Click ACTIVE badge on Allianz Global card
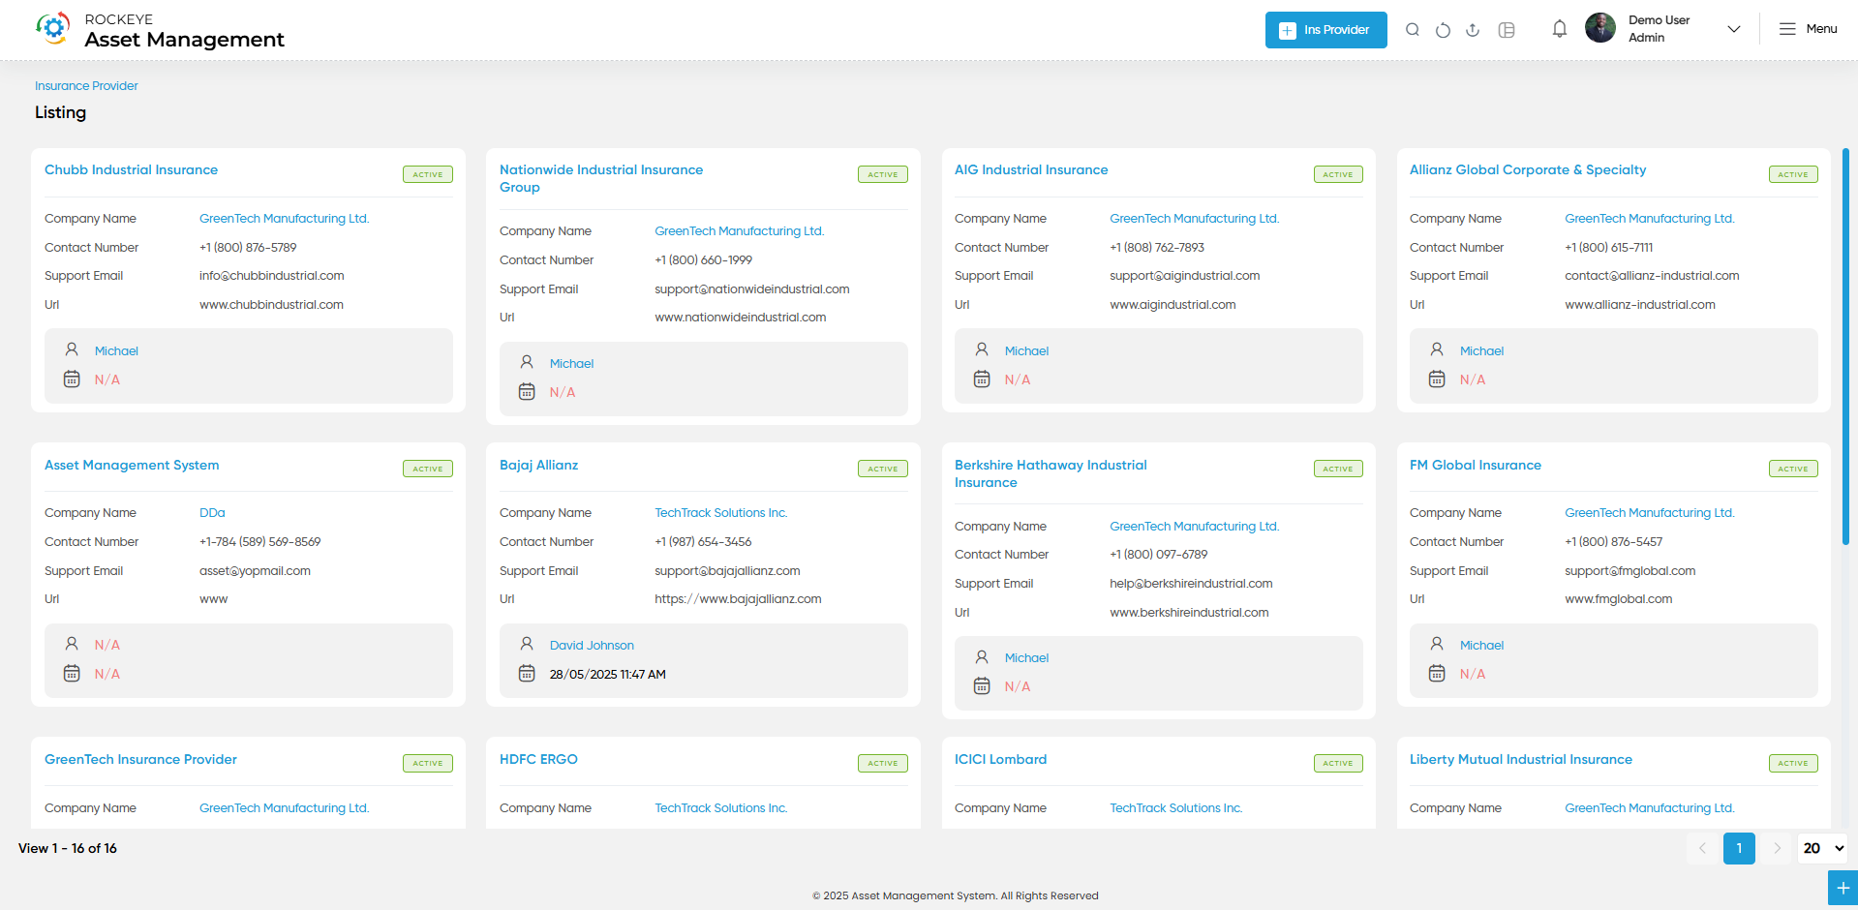 point(1793,174)
